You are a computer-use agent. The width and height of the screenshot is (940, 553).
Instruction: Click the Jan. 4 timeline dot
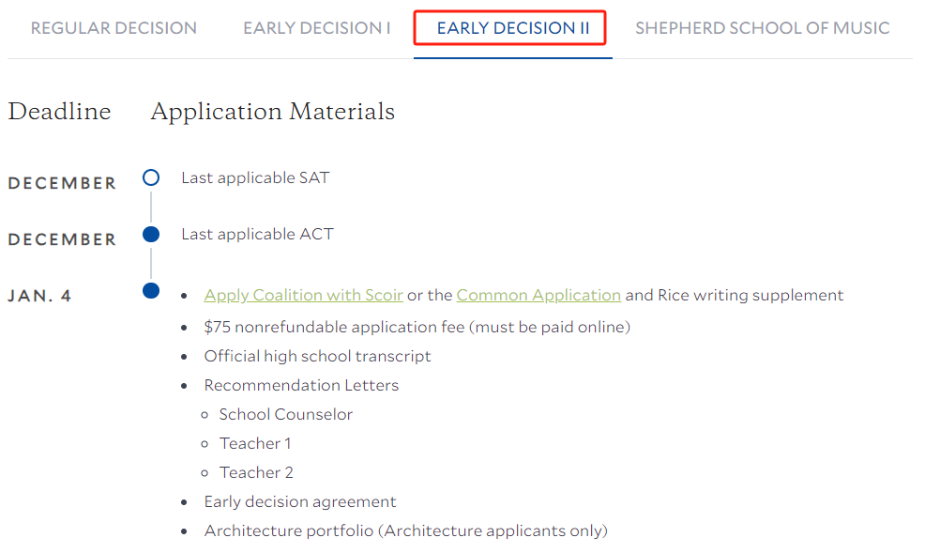151,291
